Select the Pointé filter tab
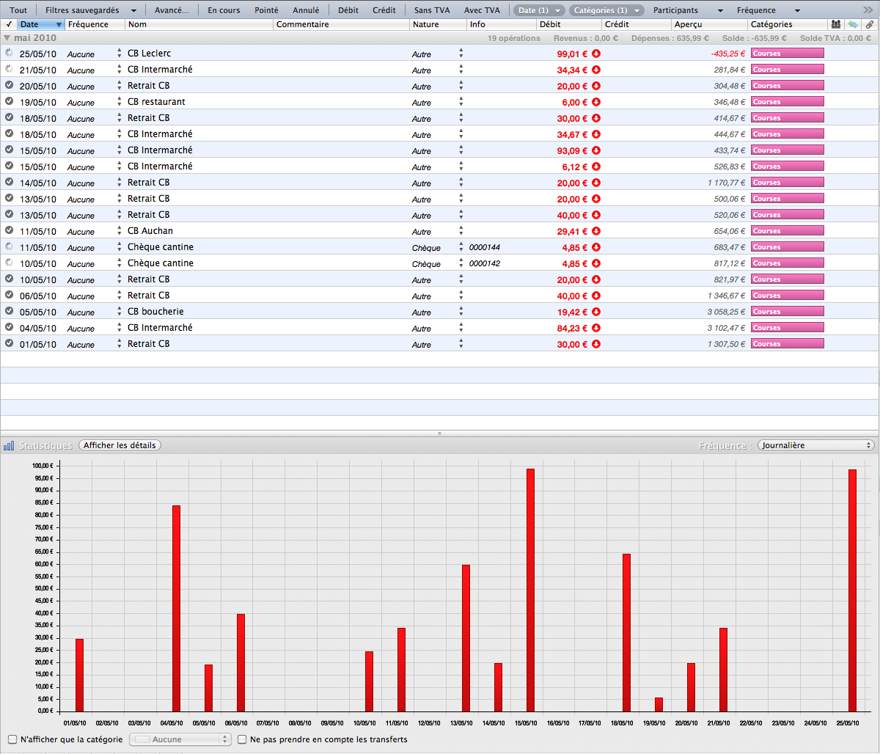Viewport: 880px width, 754px height. 266,10
